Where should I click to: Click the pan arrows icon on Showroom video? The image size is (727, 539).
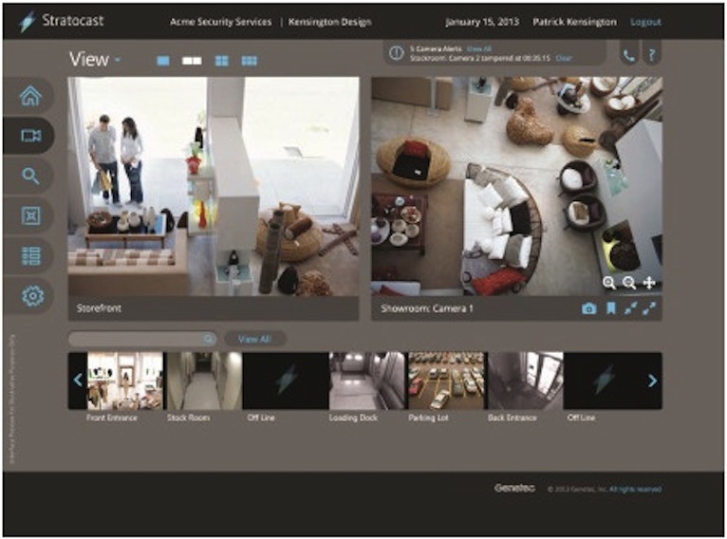(x=649, y=283)
